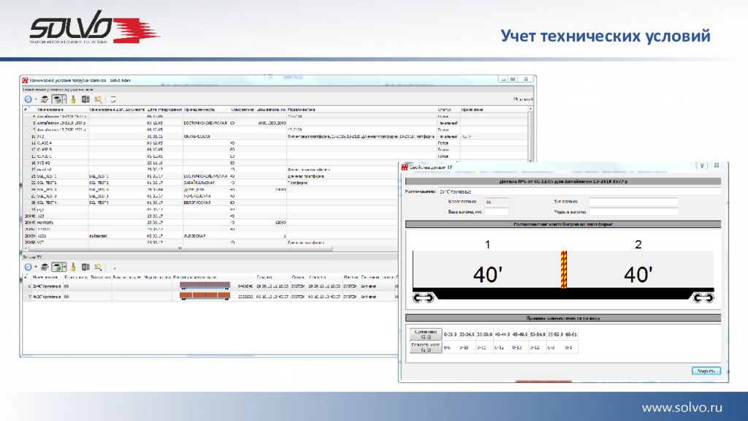The width and height of the screenshot is (748, 421).
Task: Click the wagon model input field
Action: click(633, 212)
